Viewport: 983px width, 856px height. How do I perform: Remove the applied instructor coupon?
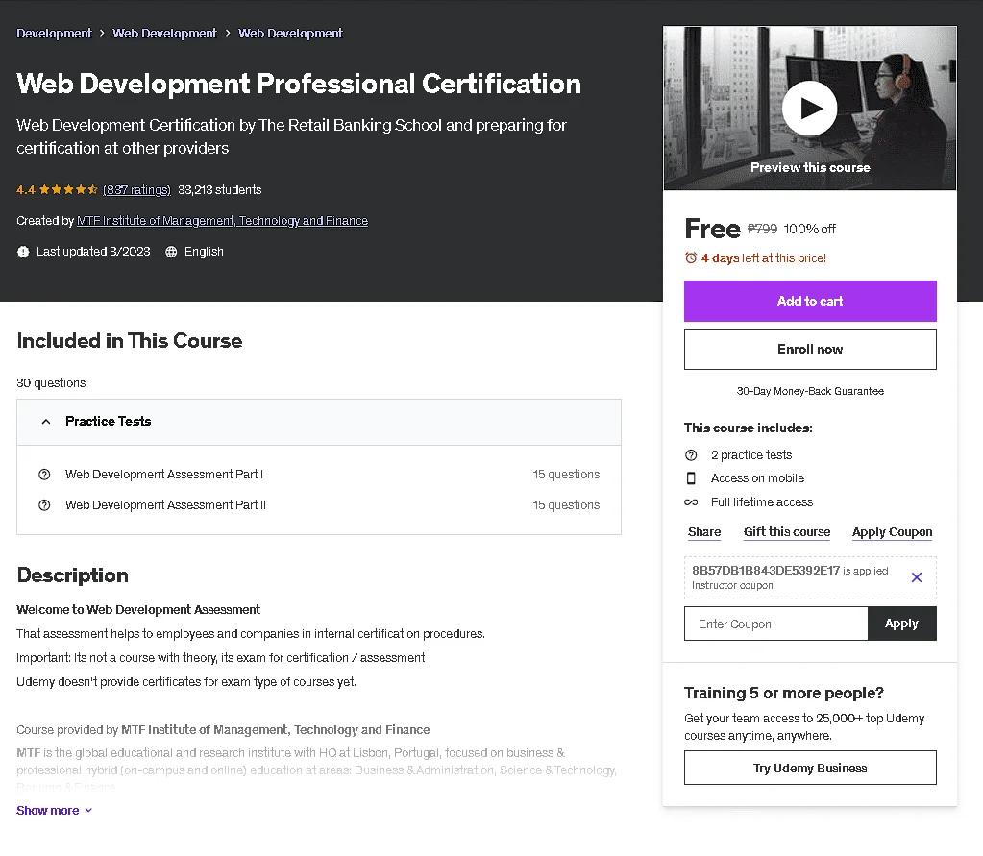[x=916, y=577]
